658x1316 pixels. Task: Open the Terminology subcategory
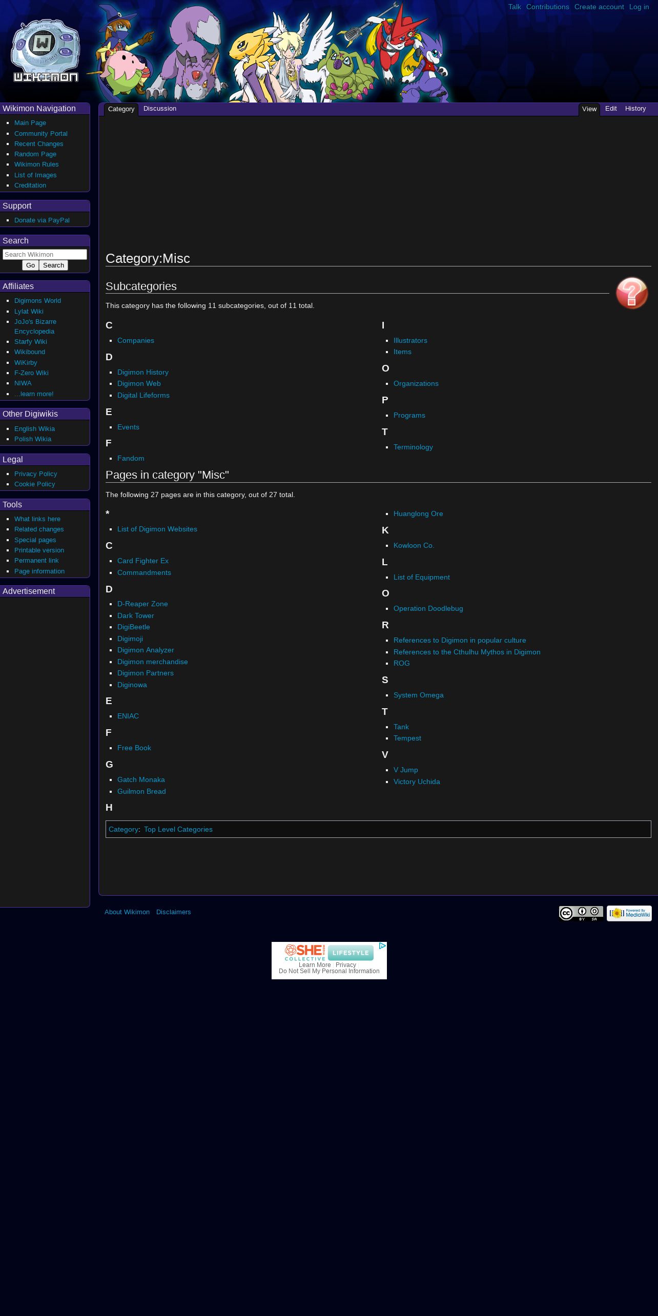(413, 447)
